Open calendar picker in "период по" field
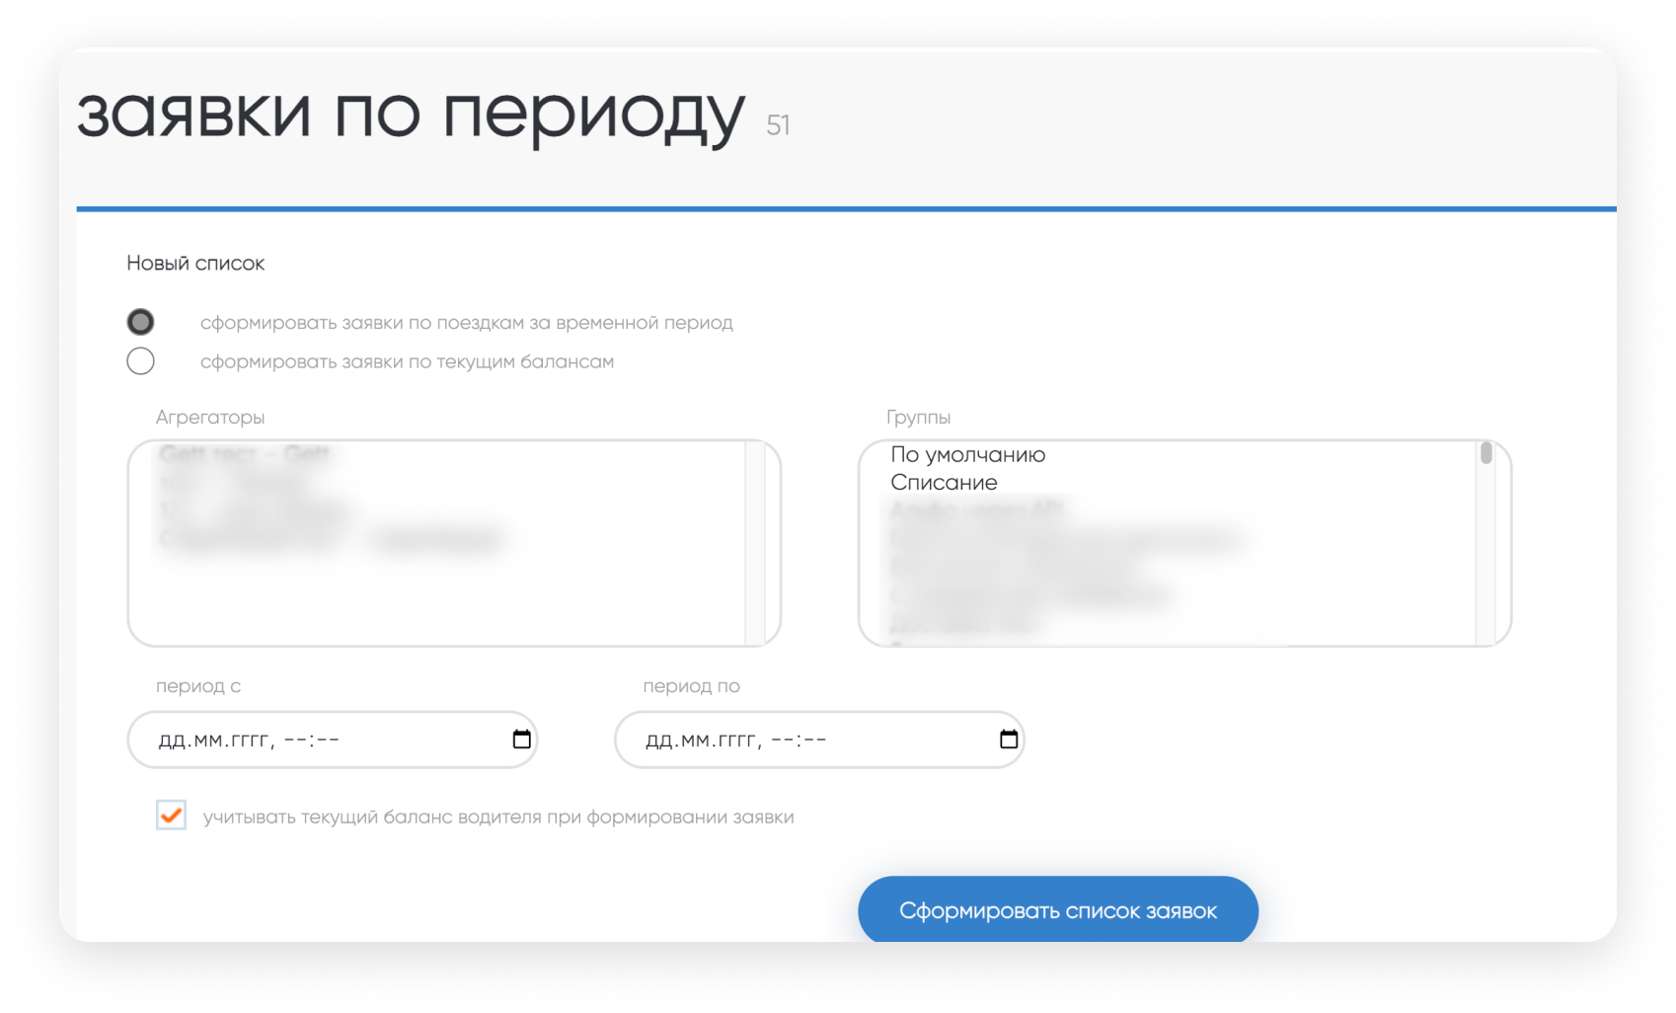The width and height of the screenshot is (1676, 1013). coord(1008,740)
